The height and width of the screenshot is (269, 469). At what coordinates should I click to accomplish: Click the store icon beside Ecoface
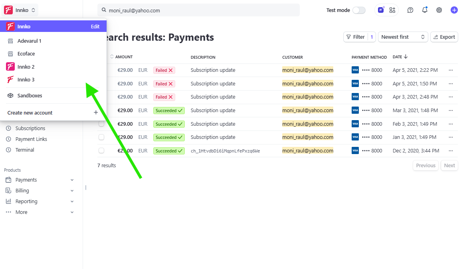tap(10, 54)
